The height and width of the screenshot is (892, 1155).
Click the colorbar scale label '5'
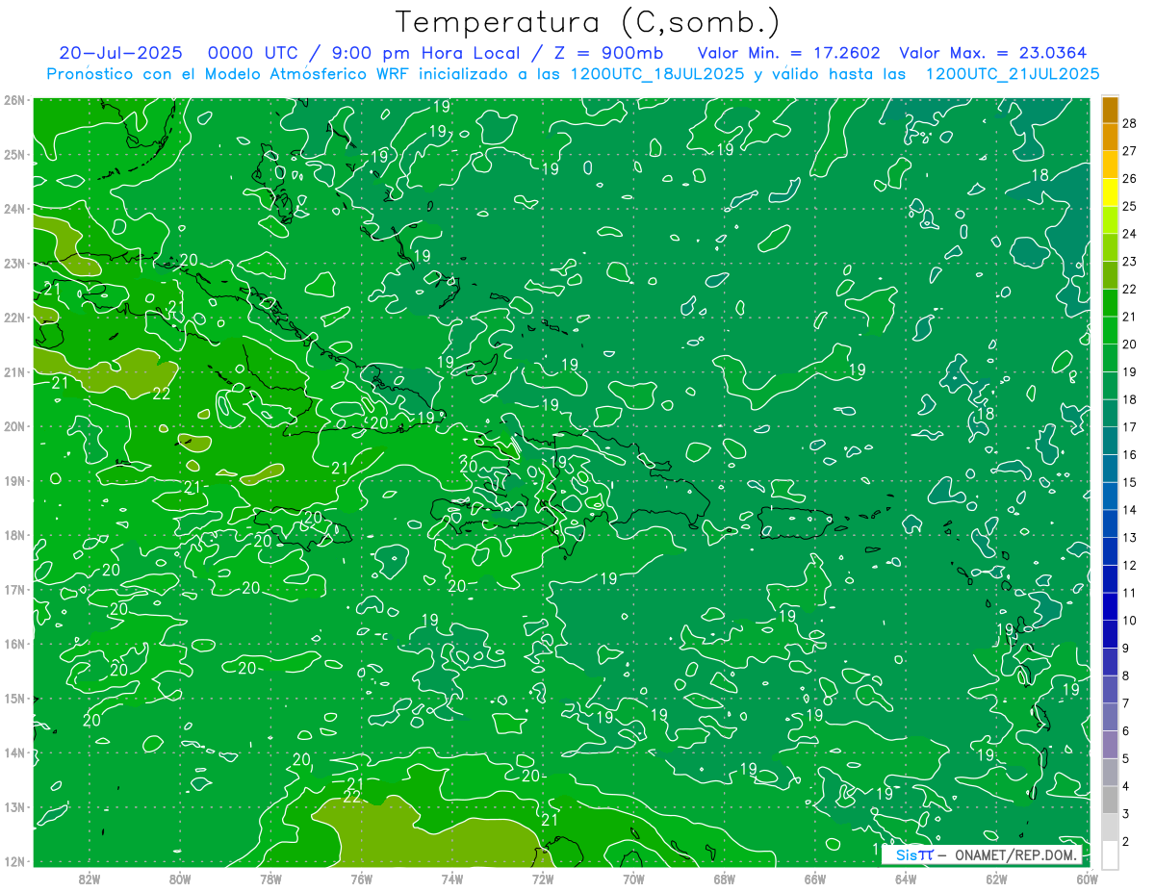tap(1126, 758)
